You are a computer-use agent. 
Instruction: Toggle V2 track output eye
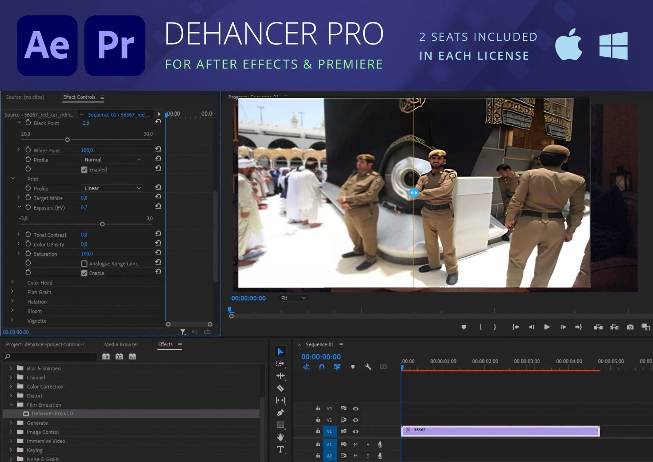pyautogui.click(x=356, y=420)
